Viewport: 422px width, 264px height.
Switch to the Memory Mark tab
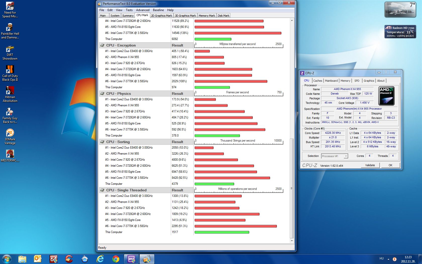tap(207, 16)
